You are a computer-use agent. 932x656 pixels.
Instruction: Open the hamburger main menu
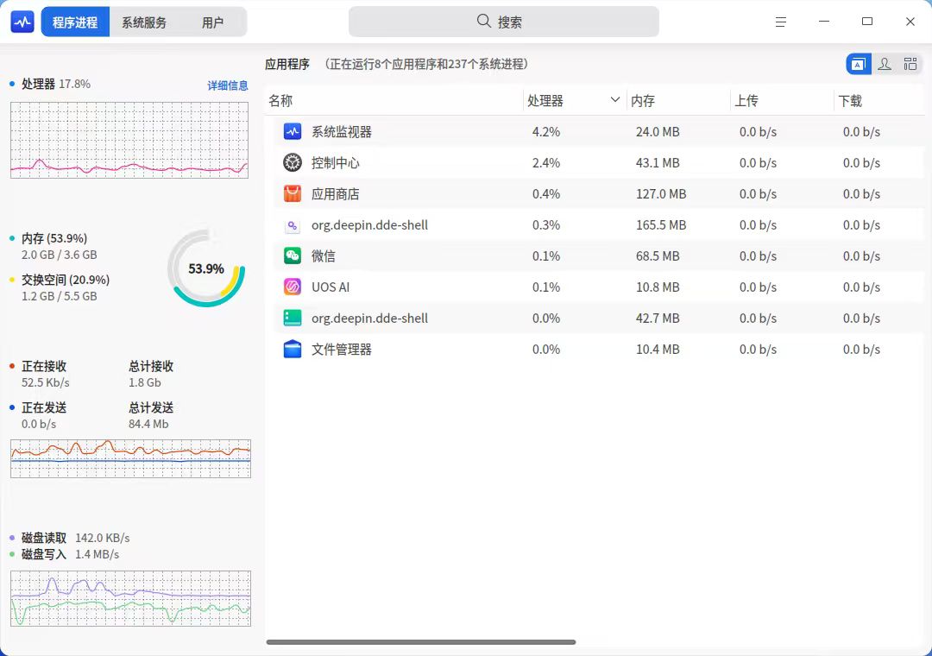pos(781,22)
